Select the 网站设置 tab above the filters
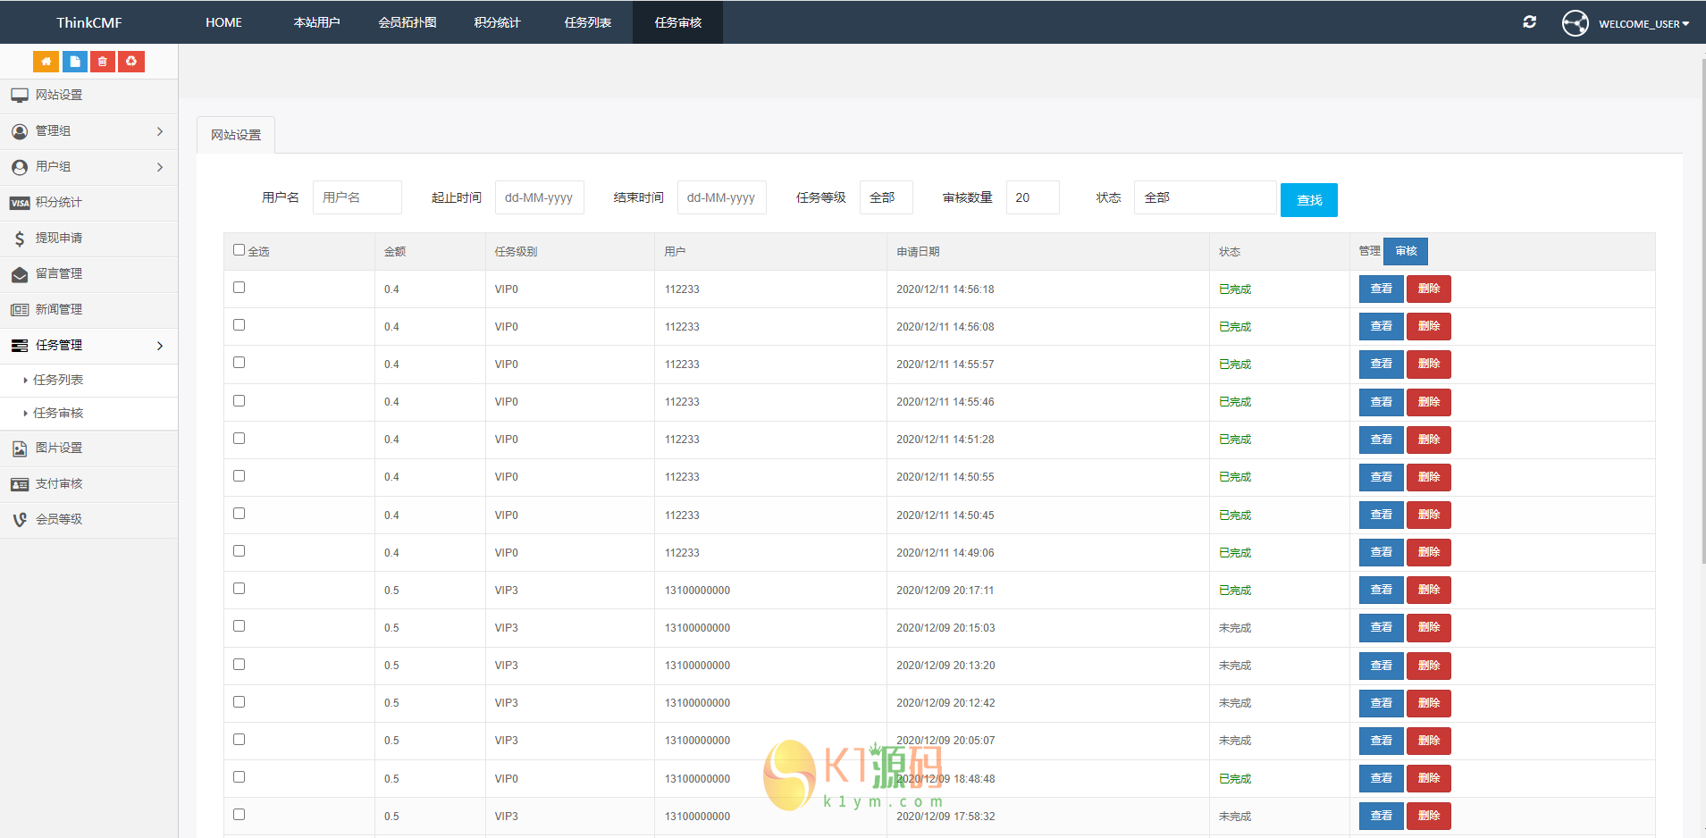Screen dimensions: 1706x838 pos(236,135)
